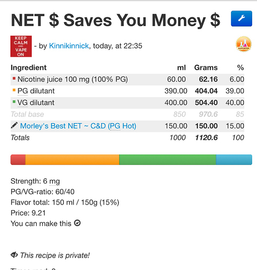The width and height of the screenshot is (257, 270).
Task: Click the red square beside Nicotine juice
Action: [x=14, y=78]
